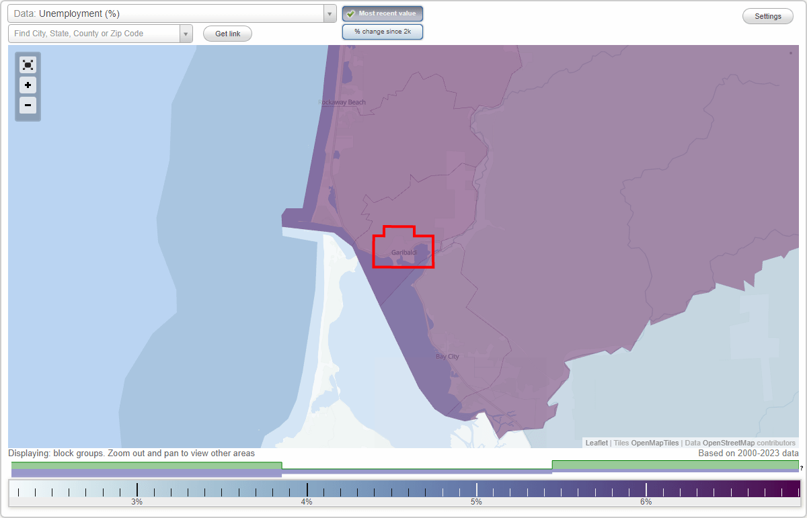The width and height of the screenshot is (807, 518).
Task: Click the fullscreen map icon
Action: (28, 64)
